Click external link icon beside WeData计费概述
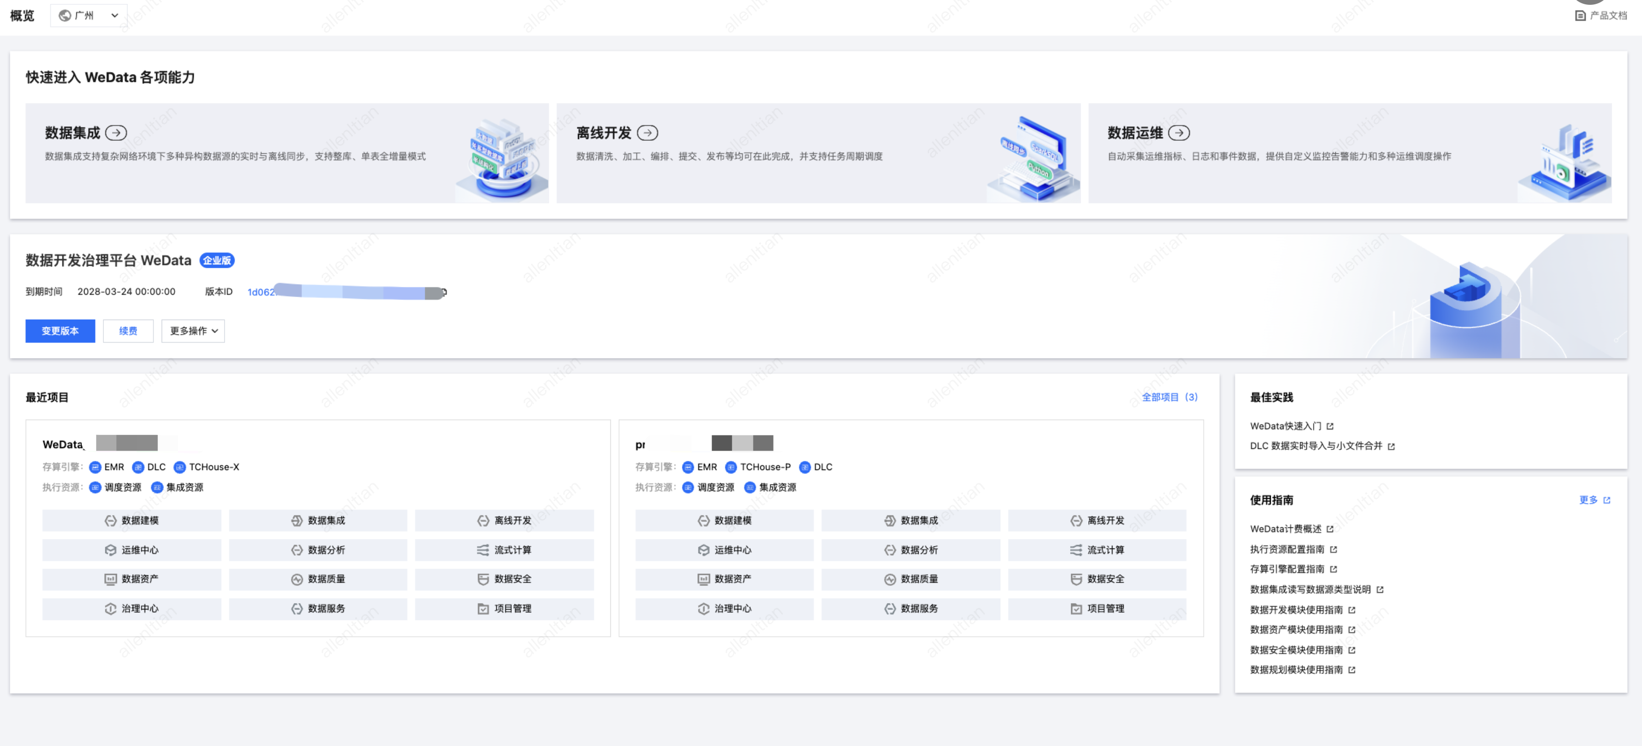 click(x=1330, y=529)
